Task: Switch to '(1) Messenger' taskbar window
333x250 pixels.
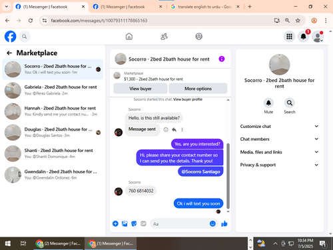Action: 111,243
